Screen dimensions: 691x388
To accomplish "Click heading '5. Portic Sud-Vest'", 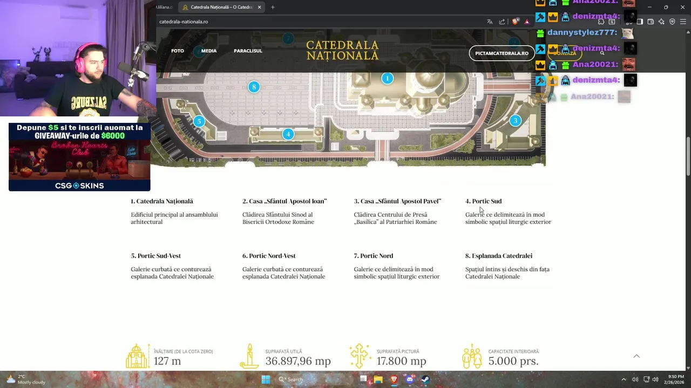I will tap(156, 256).
